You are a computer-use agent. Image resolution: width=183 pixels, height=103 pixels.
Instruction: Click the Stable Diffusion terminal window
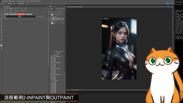tap(179, 21)
